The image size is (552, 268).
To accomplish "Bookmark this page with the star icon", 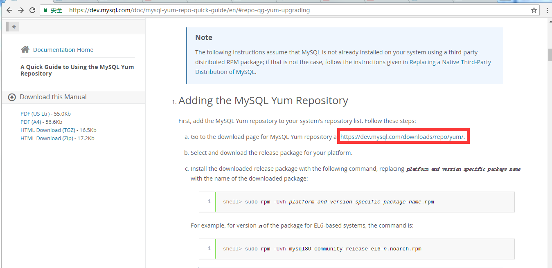I will click(534, 10).
